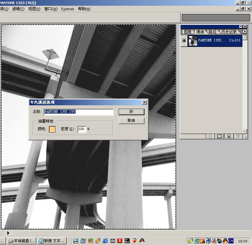Confirm spot channel dialog with 好 button
The height and width of the screenshot is (245, 252).
coord(131,112)
